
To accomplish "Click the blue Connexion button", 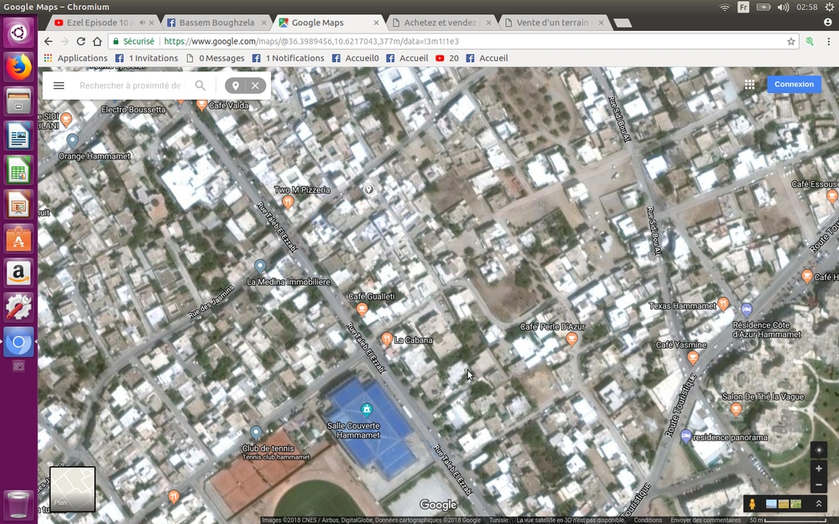I will (794, 85).
